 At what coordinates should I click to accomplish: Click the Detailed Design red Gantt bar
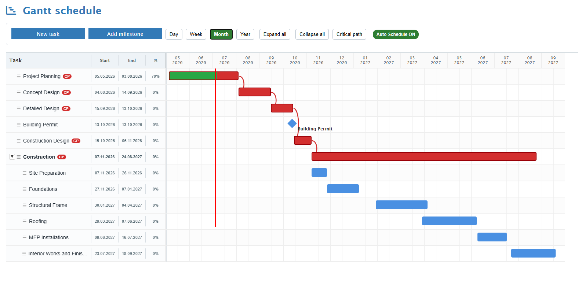[282, 108]
